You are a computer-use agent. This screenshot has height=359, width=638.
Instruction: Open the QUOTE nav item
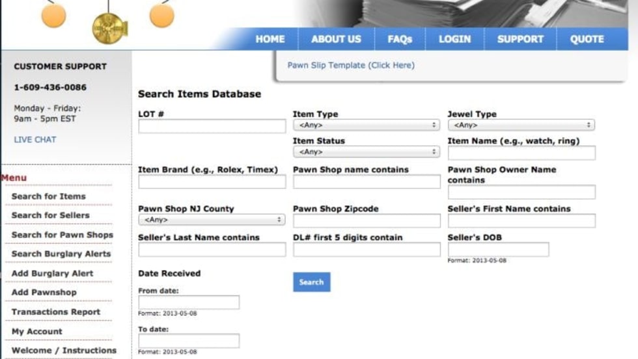coord(587,39)
